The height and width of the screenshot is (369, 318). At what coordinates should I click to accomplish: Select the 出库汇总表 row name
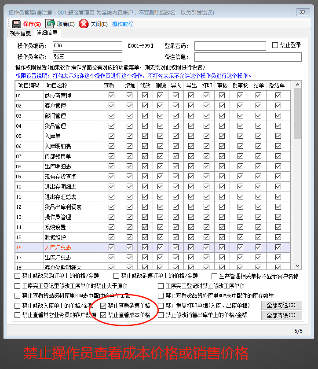58,258
